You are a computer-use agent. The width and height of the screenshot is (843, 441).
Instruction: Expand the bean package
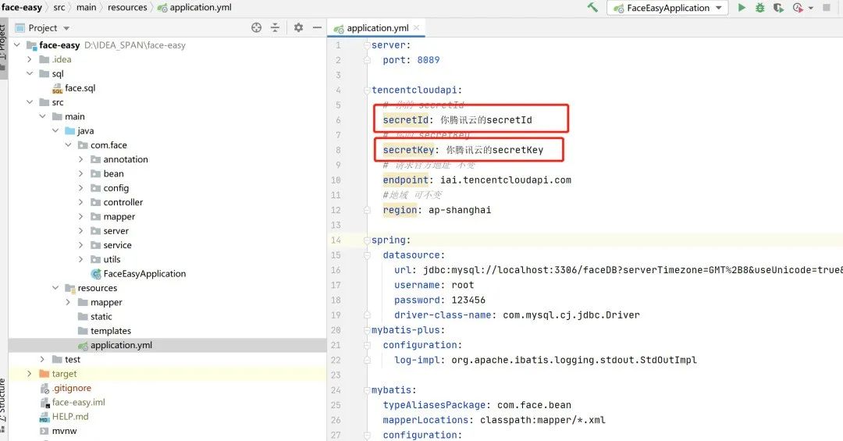pos(80,173)
